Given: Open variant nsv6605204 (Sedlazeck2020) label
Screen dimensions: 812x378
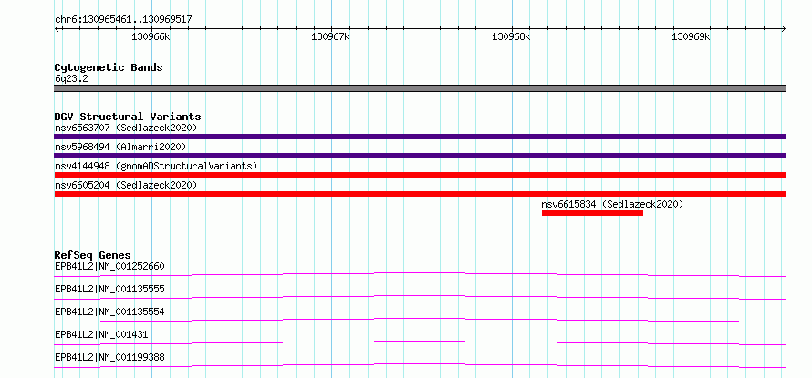Looking at the screenshot, I should [x=126, y=185].
